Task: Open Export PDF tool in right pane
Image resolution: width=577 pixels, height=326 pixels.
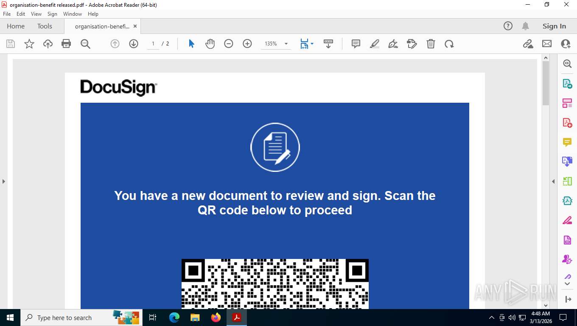Action: [567, 84]
